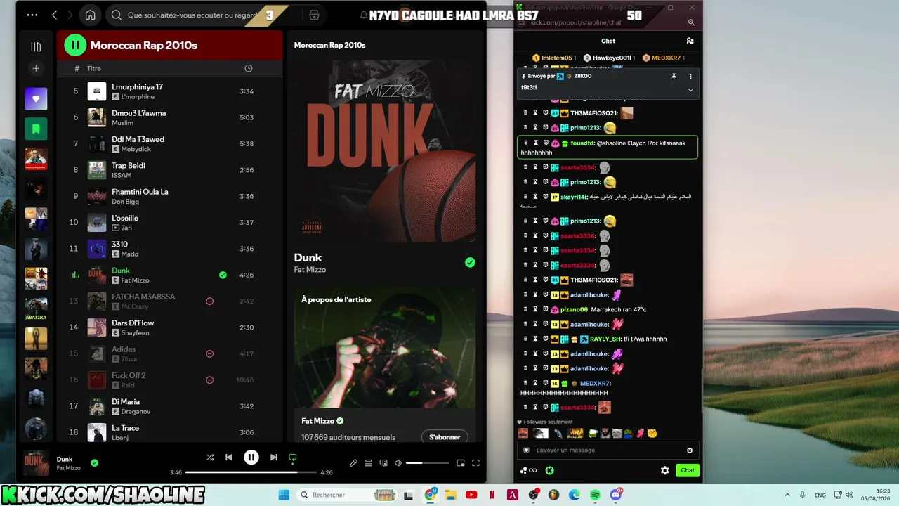899x506 pixels.
Task: Open the emoji picker in Kick chat
Action: pyautogui.click(x=690, y=450)
